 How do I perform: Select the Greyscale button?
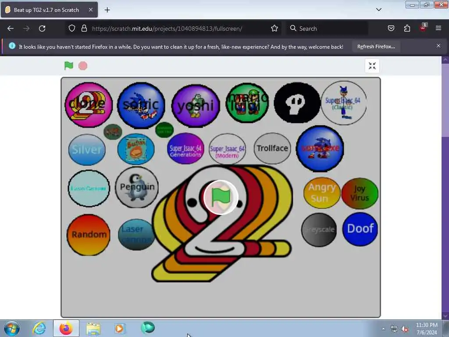point(319,229)
